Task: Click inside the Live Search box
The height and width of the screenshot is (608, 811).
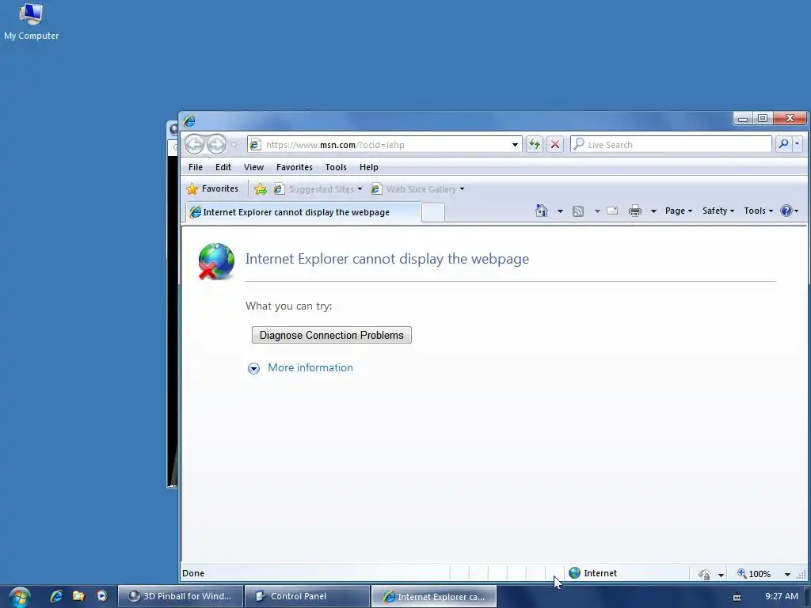Action: (671, 145)
